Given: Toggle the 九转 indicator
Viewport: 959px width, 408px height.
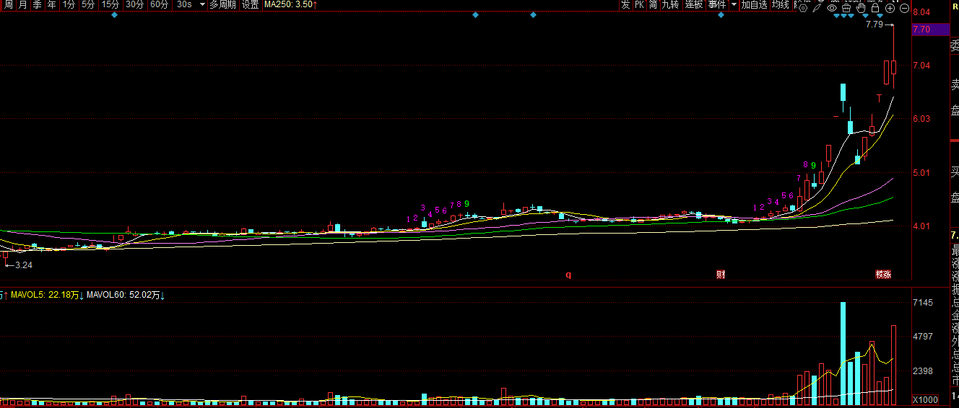Looking at the screenshot, I should 671,4.
